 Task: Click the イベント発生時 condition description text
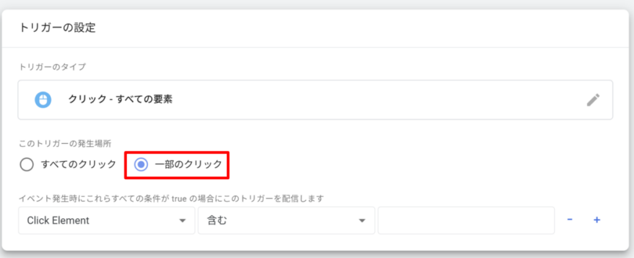(172, 199)
